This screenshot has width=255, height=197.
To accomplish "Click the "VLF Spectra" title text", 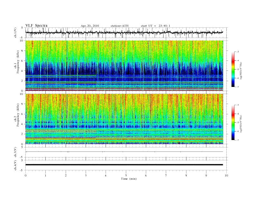I will pos(36,25).
